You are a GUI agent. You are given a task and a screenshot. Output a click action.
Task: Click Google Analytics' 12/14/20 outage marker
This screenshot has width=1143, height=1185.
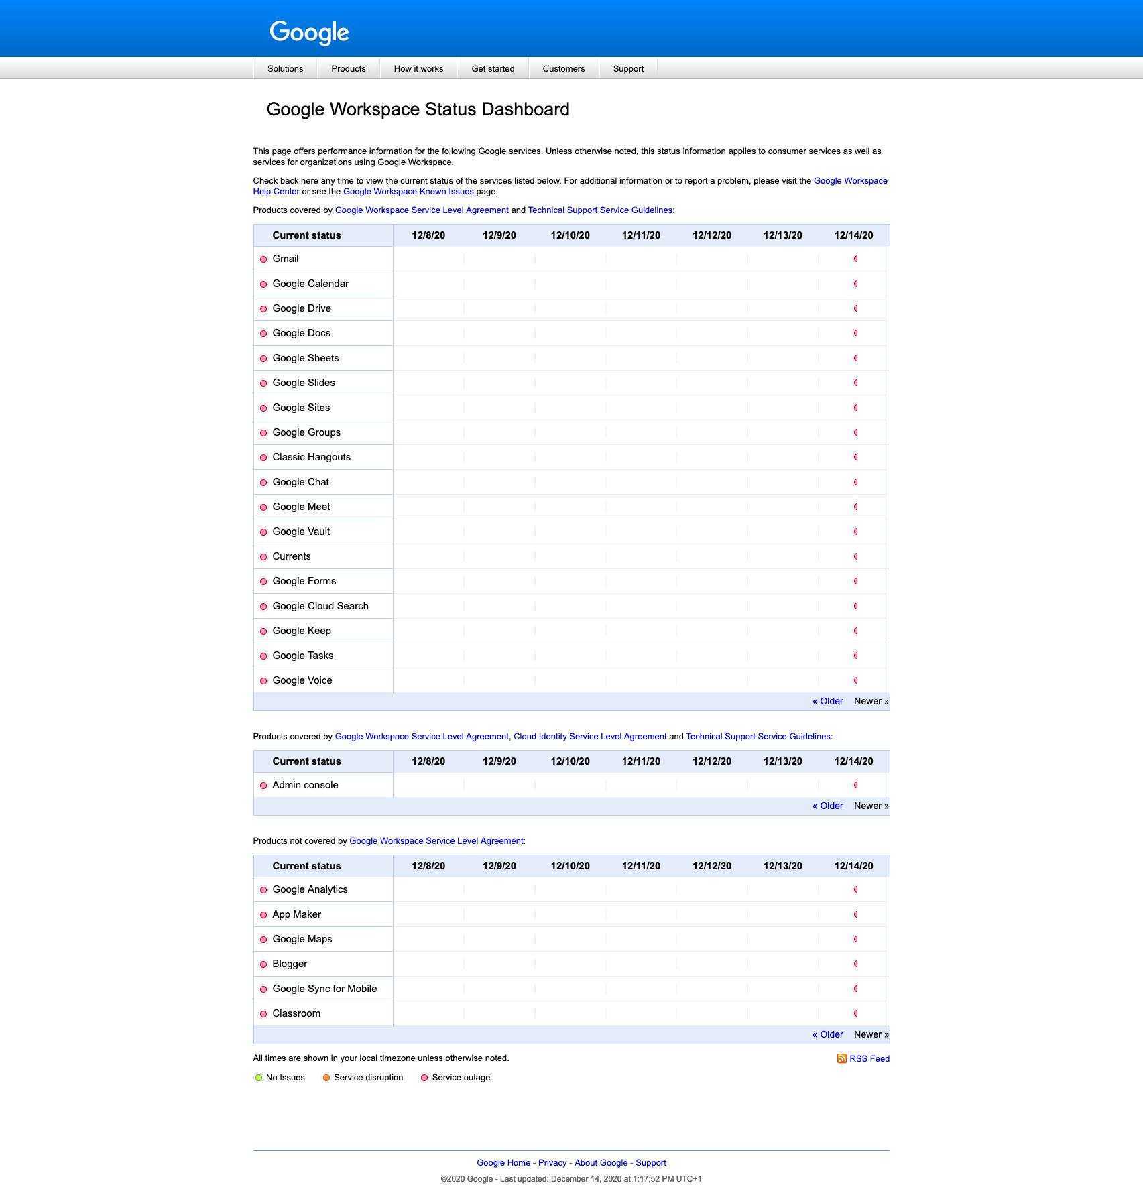(855, 889)
